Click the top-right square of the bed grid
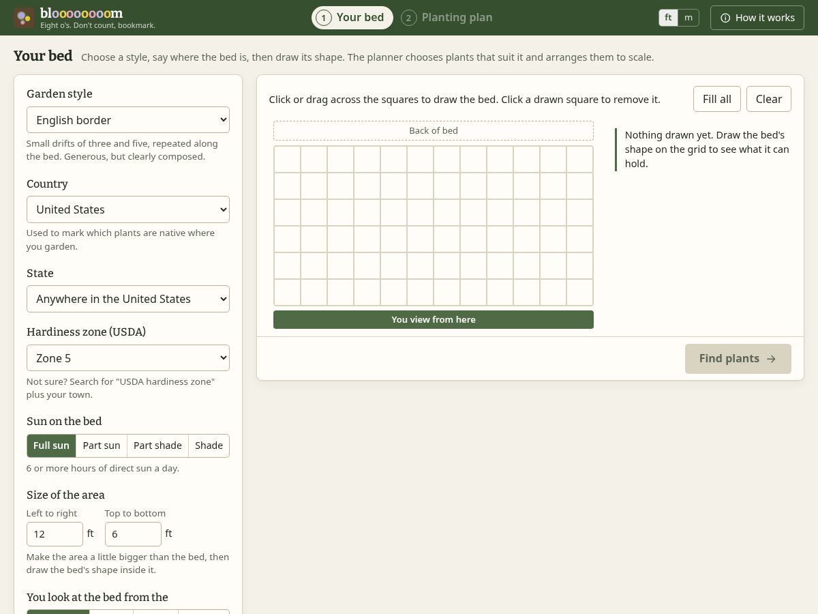Screen dimensions: 818x614 point(579,159)
